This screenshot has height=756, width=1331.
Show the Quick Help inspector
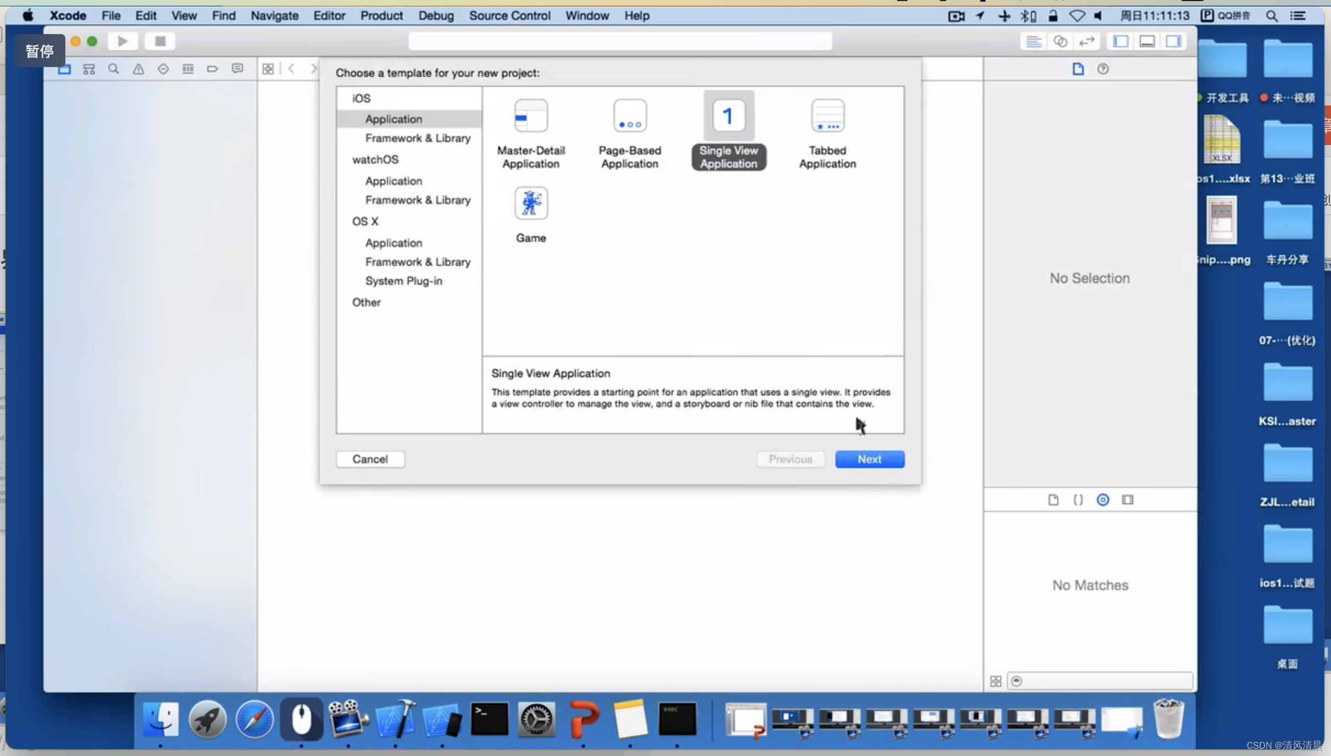click(1102, 69)
